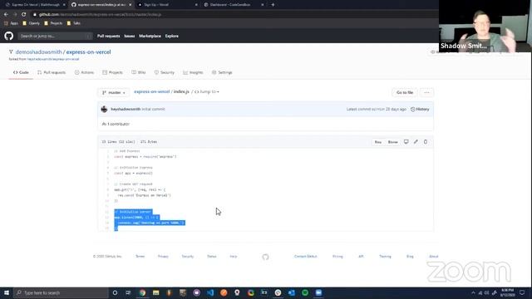Switch to the Wiki tab

pyautogui.click(x=139, y=72)
